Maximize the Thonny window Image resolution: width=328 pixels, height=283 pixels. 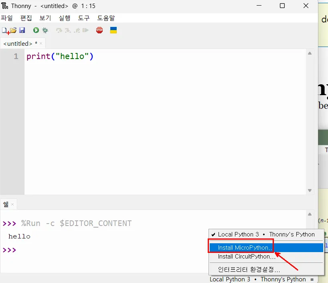point(282,6)
